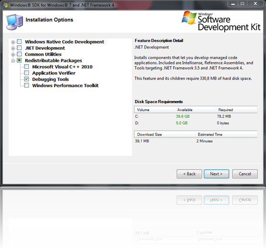Click the 78,2 MB required value
Screen dimensions: 266x249
click(224, 116)
